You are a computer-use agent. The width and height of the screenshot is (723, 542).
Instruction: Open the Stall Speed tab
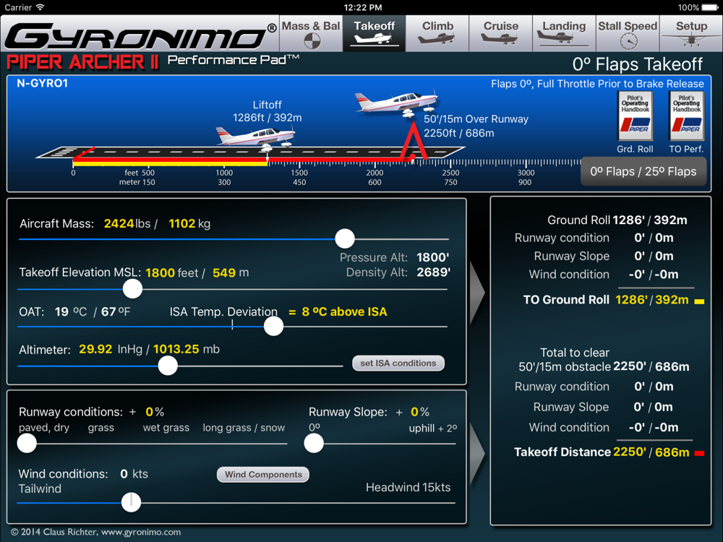click(x=628, y=33)
